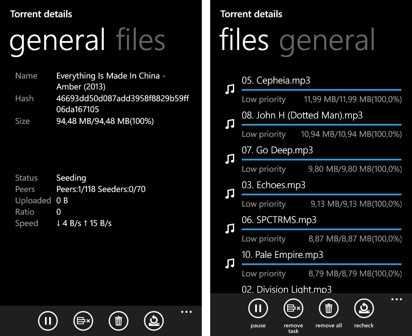The height and width of the screenshot is (336, 412).
Task: Pause the torrent from the general page toolbar
Action: coord(48,321)
